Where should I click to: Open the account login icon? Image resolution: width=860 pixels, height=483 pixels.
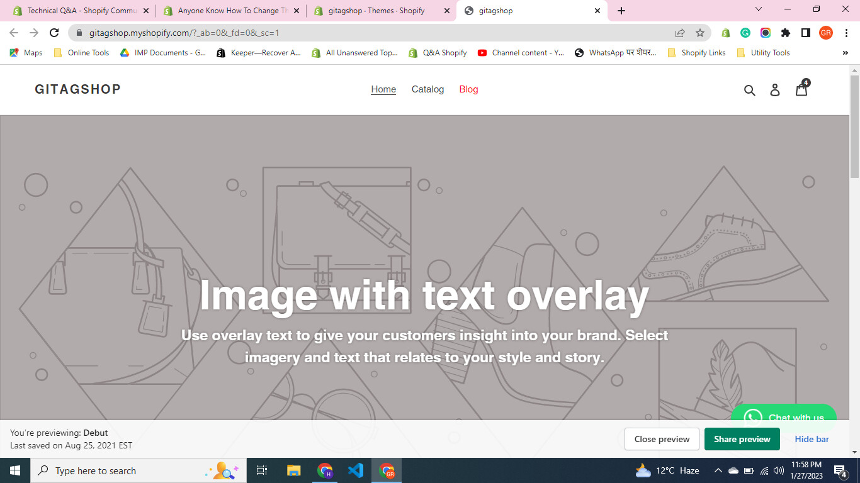coord(775,90)
